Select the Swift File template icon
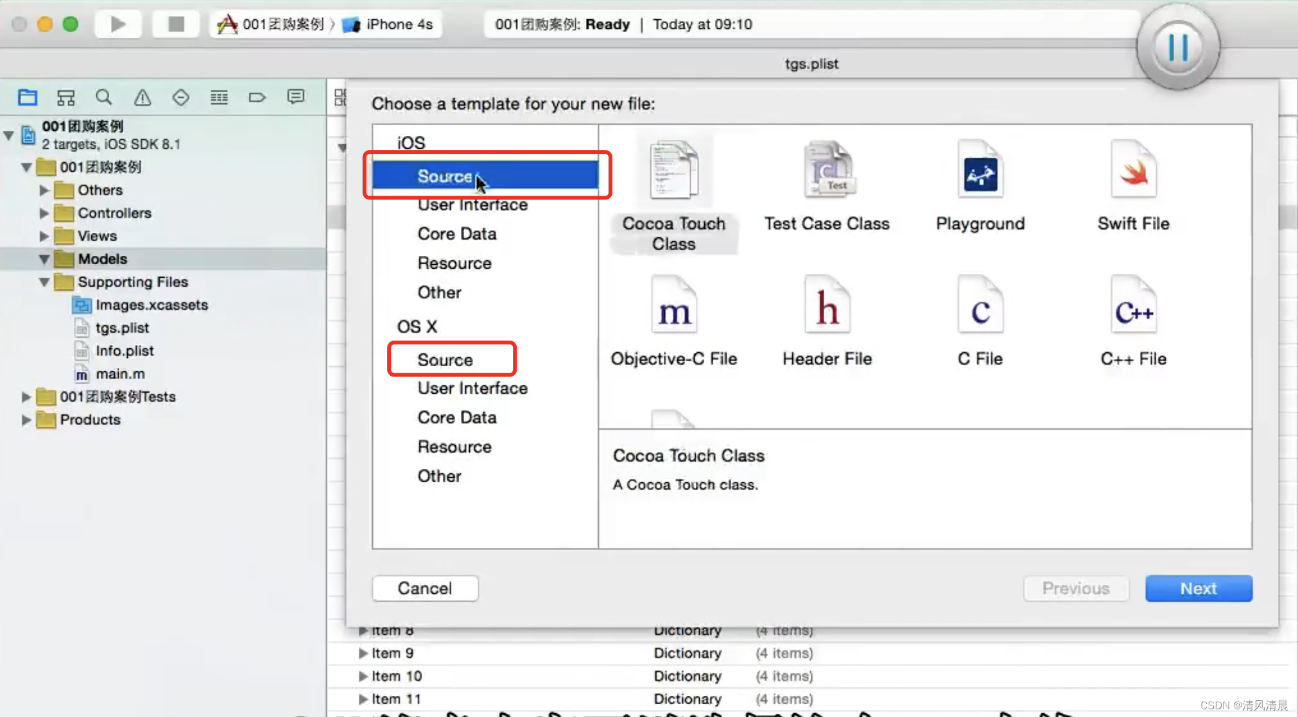1298x717 pixels. [1133, 172]
